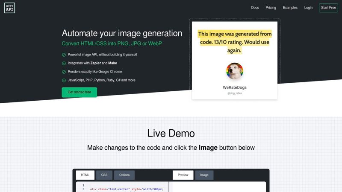
Task: Click 'Convert HTML/CSS into PNG, JPG or WebP' text
Action: click(x=112, y=44)
